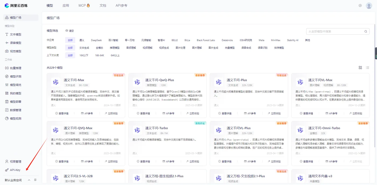
Task: Switch to grid view layout icon
Action: [360, 67]
